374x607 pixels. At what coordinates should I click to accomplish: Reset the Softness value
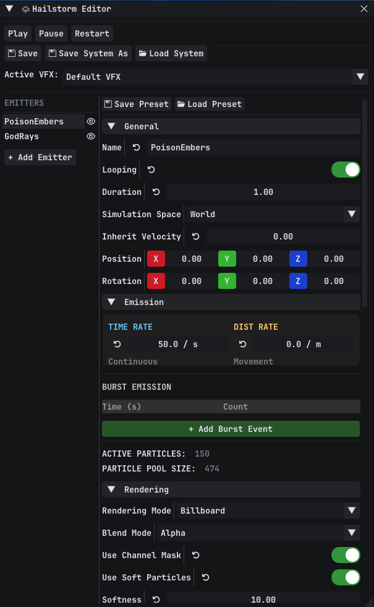(x=156, y=599)
